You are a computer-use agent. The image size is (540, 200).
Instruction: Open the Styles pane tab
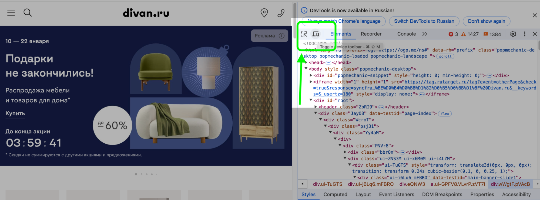pos(308,195)
